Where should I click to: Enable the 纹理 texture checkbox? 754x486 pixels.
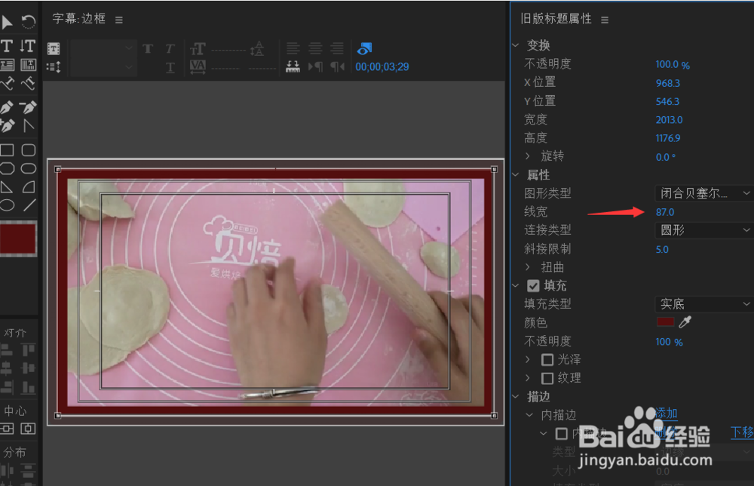pyautogui.click(x=547, y=378)
